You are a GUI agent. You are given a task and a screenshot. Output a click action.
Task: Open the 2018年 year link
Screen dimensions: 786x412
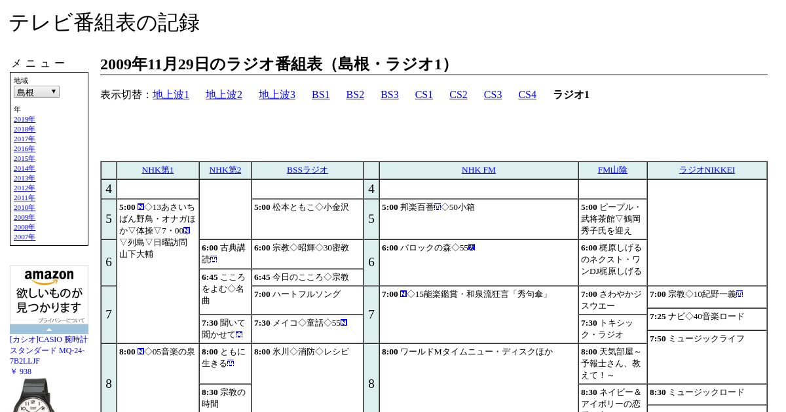tap(24, 129)
